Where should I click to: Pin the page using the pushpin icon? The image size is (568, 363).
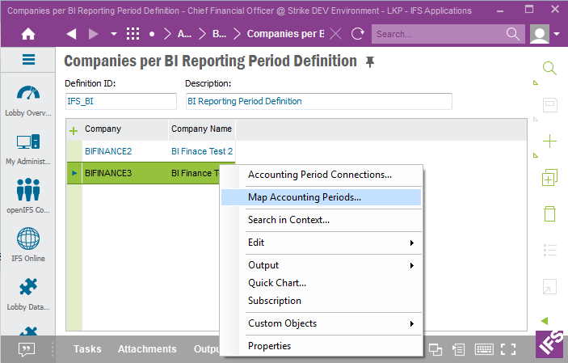click(x=370, y=62)
